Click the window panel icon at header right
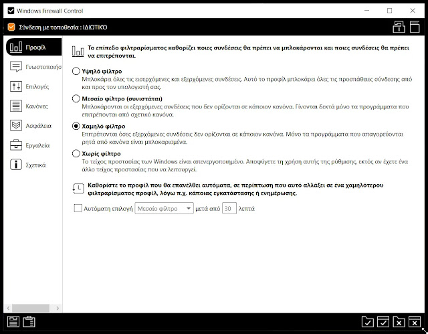The height and width of the screenshot is (334, 428). (x=415, y=27)
